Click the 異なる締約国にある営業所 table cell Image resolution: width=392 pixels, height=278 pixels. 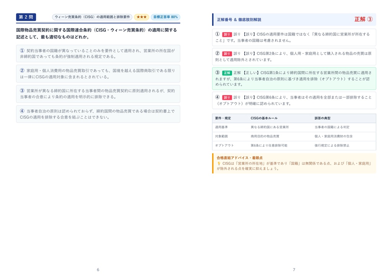(269, 127)
